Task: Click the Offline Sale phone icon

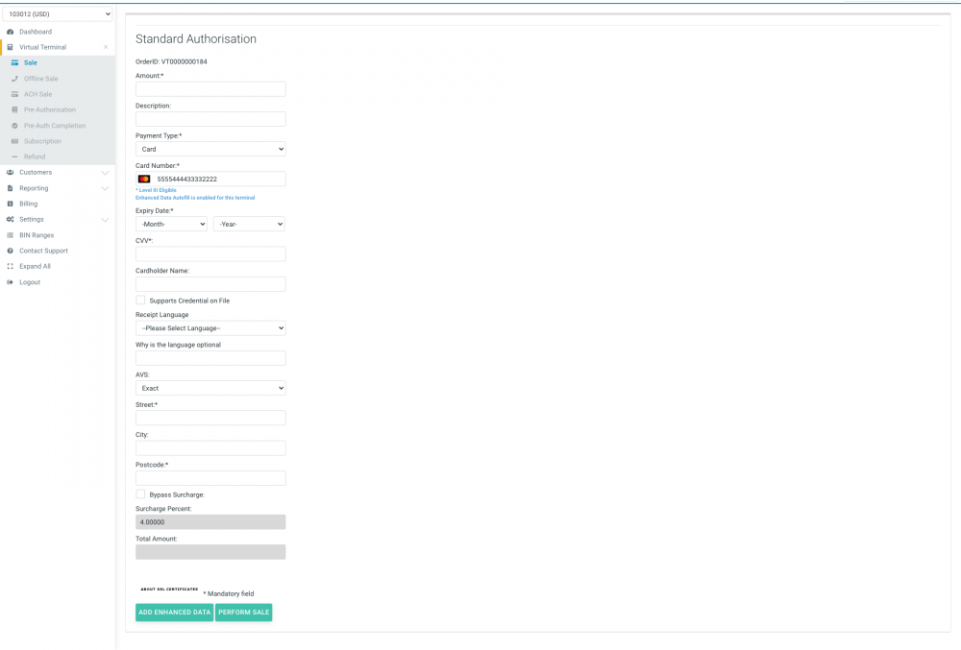Action: coord(14,79)
